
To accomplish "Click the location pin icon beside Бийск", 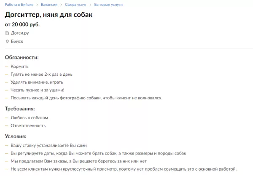I will click(7, 41).
